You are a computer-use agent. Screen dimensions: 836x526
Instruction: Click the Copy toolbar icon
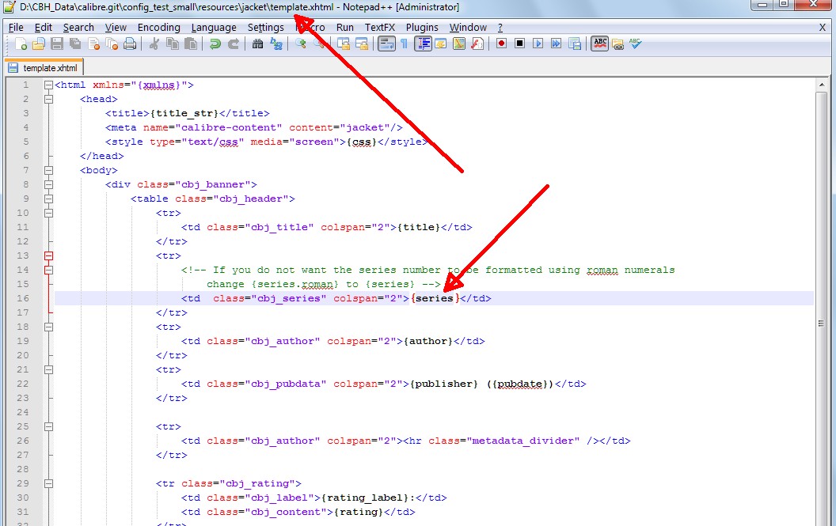173,44
